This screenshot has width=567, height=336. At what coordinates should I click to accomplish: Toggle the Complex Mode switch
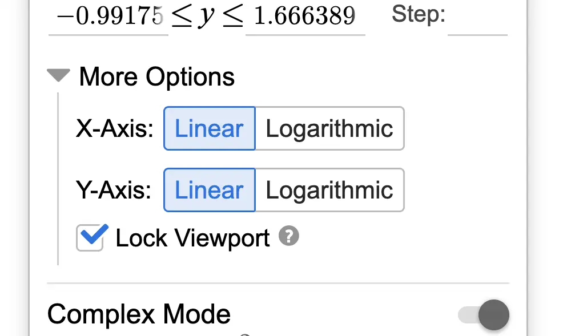point(484,315)
